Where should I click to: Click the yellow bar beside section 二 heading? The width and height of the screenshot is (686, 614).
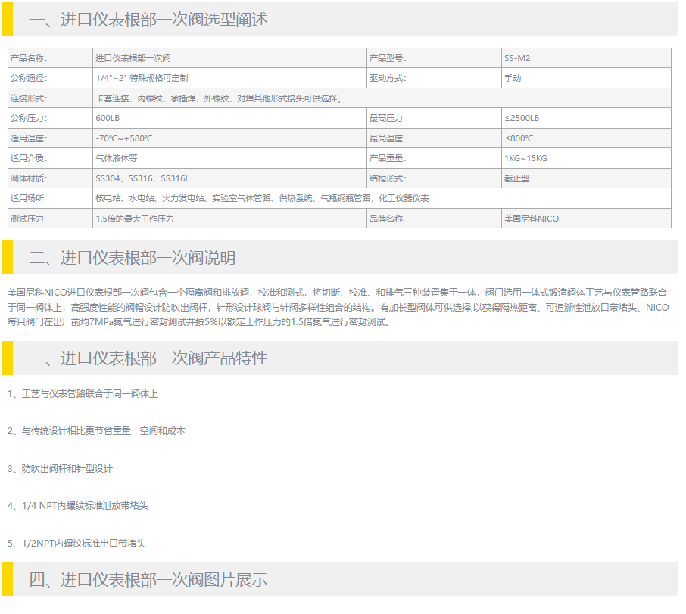tap(7, 257)
